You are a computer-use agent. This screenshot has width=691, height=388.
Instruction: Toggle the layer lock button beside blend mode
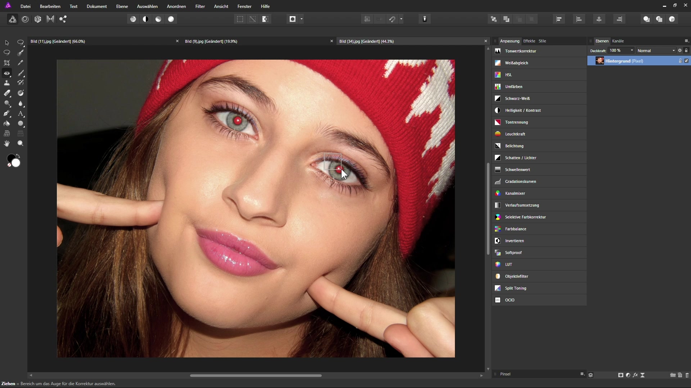point(686,51)
